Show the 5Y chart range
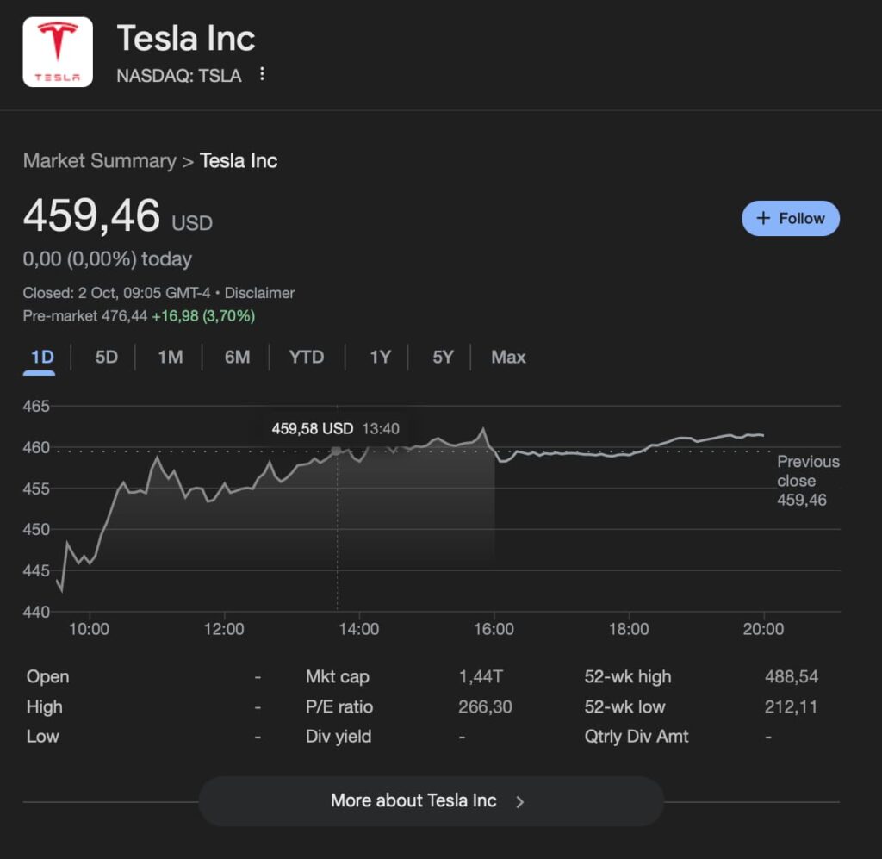The height and width of the screenshot is (859, 882). click(x=443, y=358)
